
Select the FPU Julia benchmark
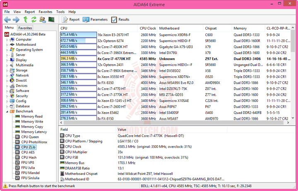pyautogui.click(x=28, y=168)
